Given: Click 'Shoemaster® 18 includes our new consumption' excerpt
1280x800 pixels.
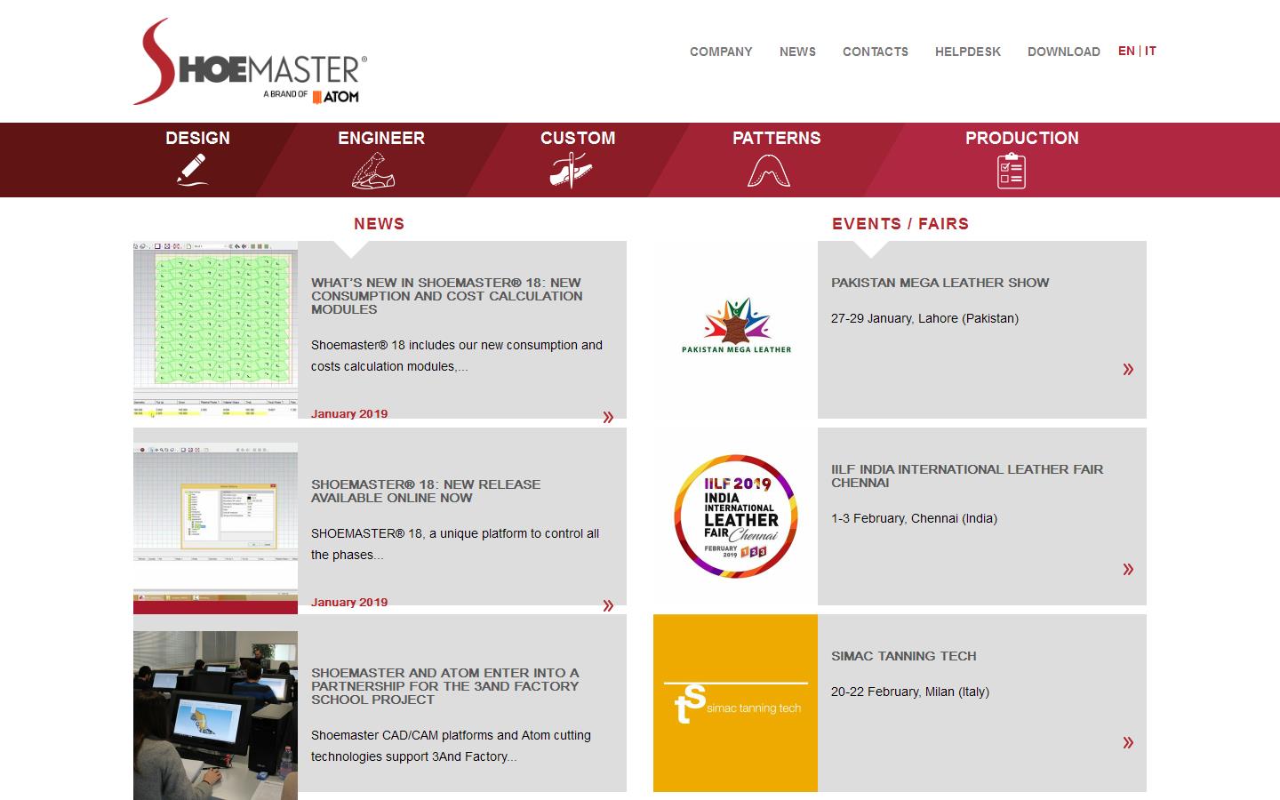Looking at the screenshot, I should (457, 356).
